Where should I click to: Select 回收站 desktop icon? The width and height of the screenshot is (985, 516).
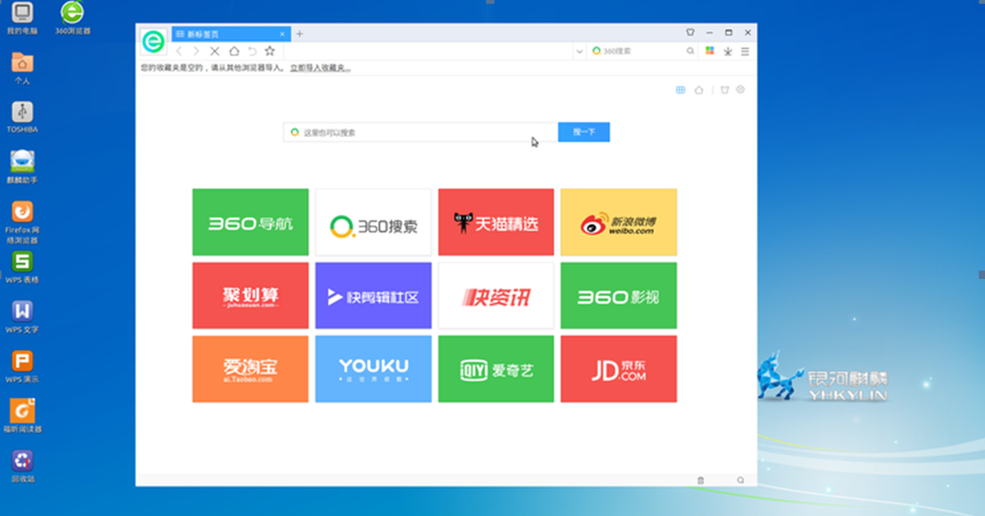coord(22,466)
